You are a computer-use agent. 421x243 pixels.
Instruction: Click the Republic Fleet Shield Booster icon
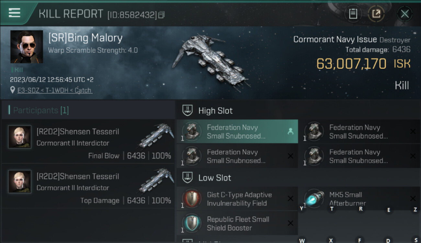click(192, 223)
